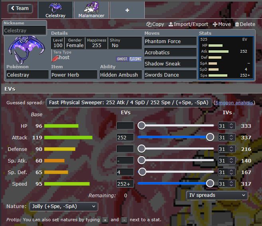Toggle the Shiny No detail
Screen dimensions: 262x226
pyautogui.click(x=115, y=43)
